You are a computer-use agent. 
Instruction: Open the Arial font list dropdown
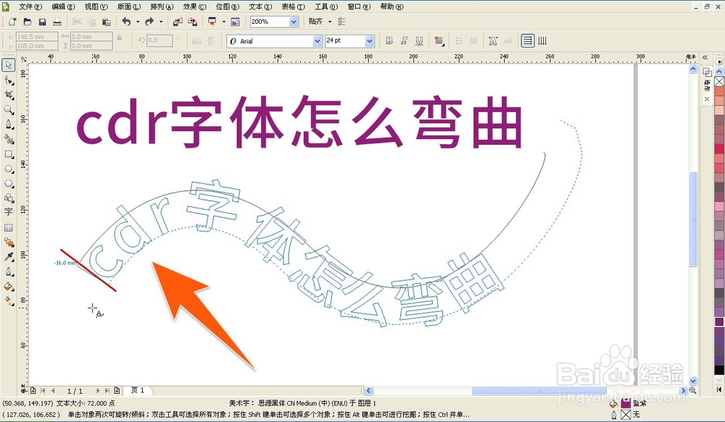[318, 41]
